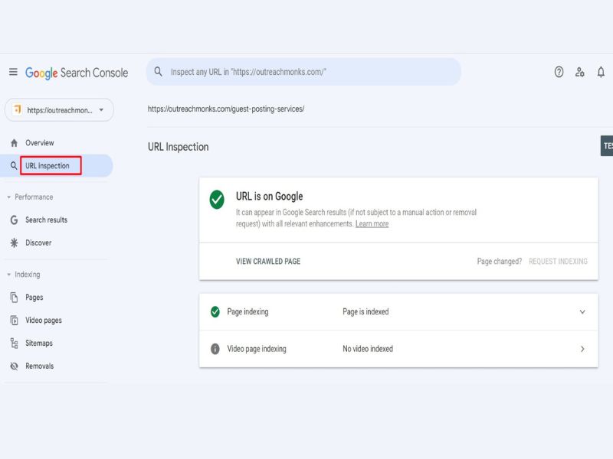Open the property selector dropdown
This screenshot has height=459, width=613.
click(60, 110)
